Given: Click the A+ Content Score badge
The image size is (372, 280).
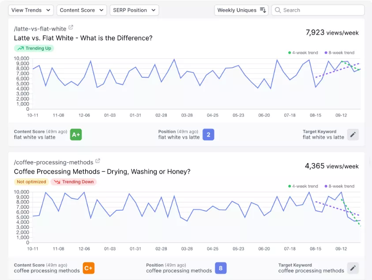Looking at the screenshot, I should point(75,134).
